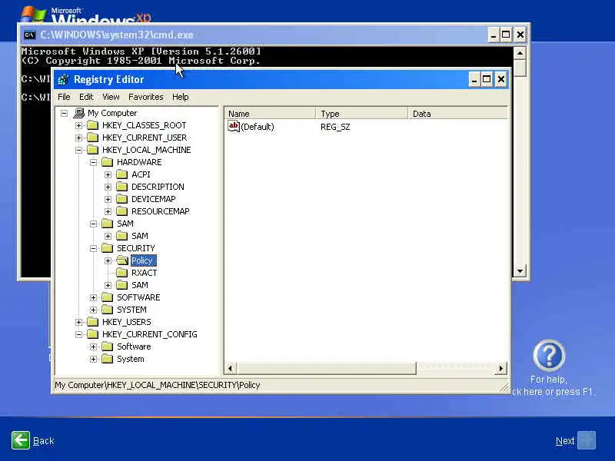
Task: Click the cmd window scroll down arrow
Action: [520, 271]
